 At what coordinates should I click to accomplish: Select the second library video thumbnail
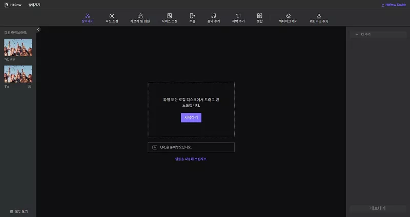click(x=18, y=74)
